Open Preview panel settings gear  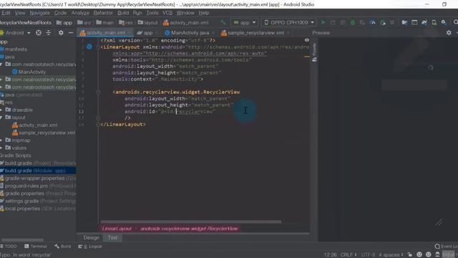point(449,33)
